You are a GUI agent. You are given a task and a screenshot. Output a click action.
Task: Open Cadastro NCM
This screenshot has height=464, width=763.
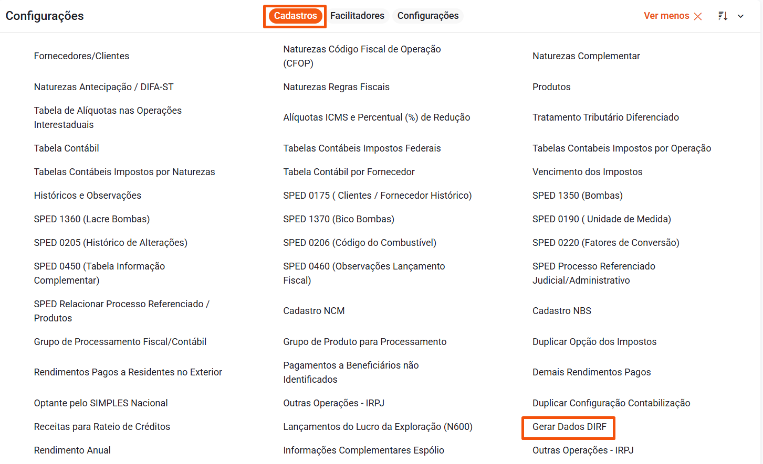[313, 311]
